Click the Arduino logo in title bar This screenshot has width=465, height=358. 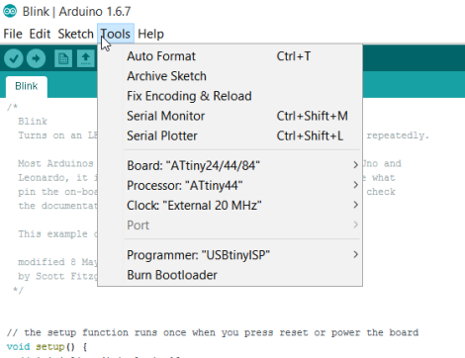pyautogui.click(x=10, y=11)
